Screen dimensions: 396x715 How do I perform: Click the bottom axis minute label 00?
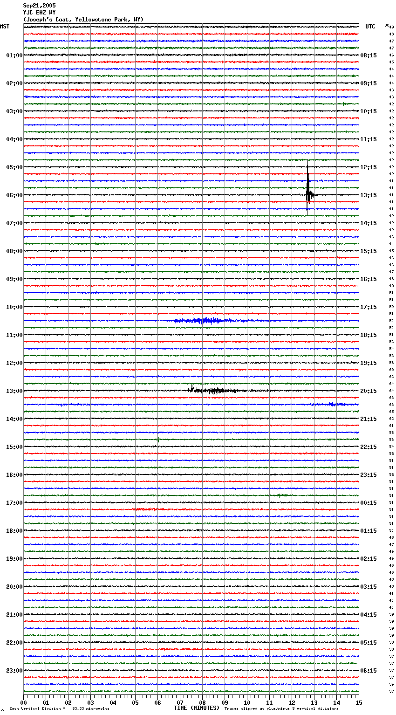pos(23,702)
